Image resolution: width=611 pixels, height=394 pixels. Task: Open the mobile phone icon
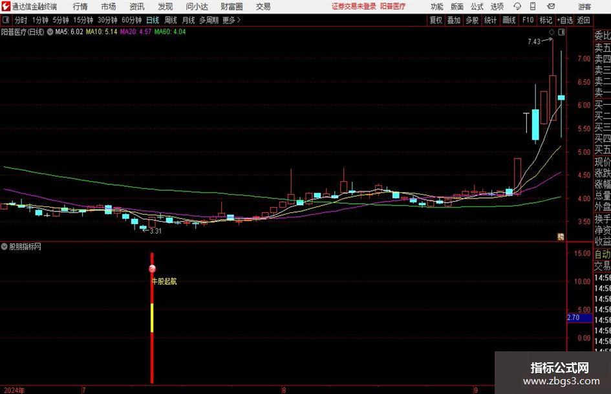tap(533, 6)
